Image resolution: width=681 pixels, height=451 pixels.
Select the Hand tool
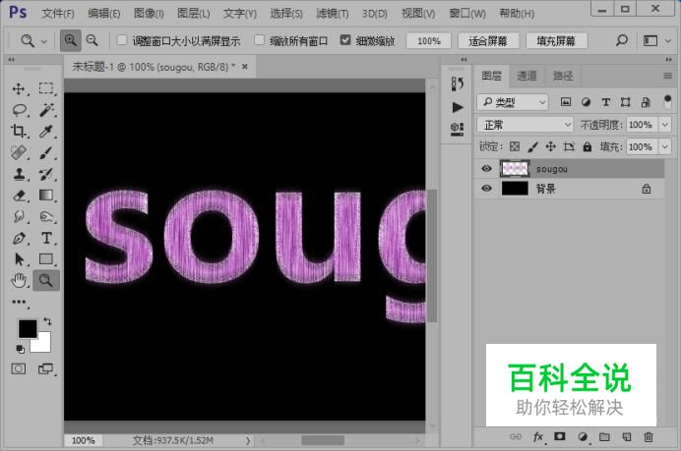(19, 281)
